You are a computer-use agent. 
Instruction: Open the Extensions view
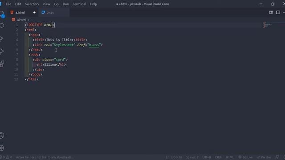[2, 64]
